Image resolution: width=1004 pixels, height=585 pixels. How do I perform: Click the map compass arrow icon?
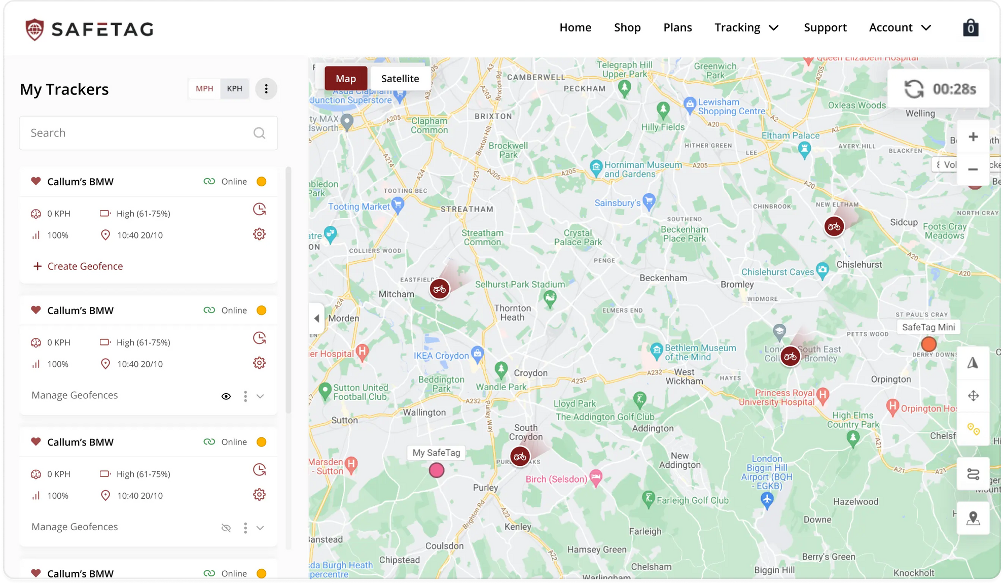(973, 363)
